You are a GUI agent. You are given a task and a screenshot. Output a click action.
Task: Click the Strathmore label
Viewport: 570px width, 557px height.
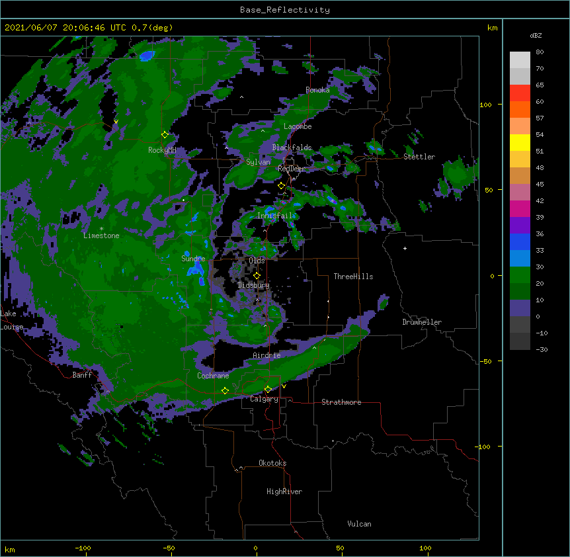pyautogui.click(x=341, y=402)
